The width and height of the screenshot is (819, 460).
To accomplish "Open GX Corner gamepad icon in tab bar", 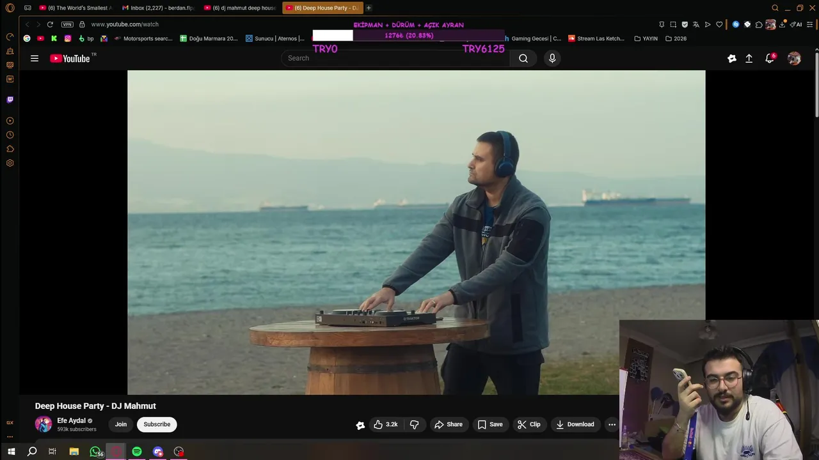I will click(x=28, y=8).
